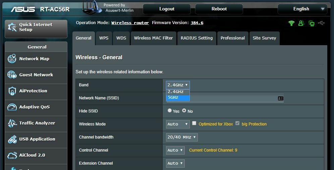Click the Guest Network icon in sidebar
The image size is (334, 170).
pyautogui.click(x=12, y=75)
